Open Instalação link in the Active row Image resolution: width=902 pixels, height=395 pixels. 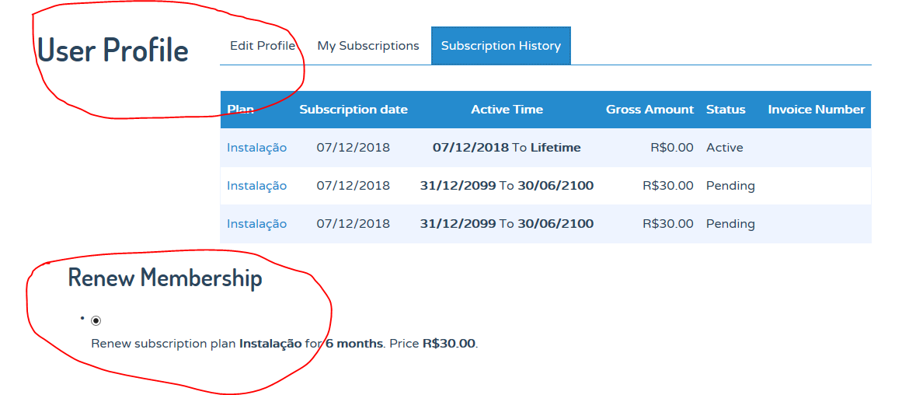pos(256,148)
